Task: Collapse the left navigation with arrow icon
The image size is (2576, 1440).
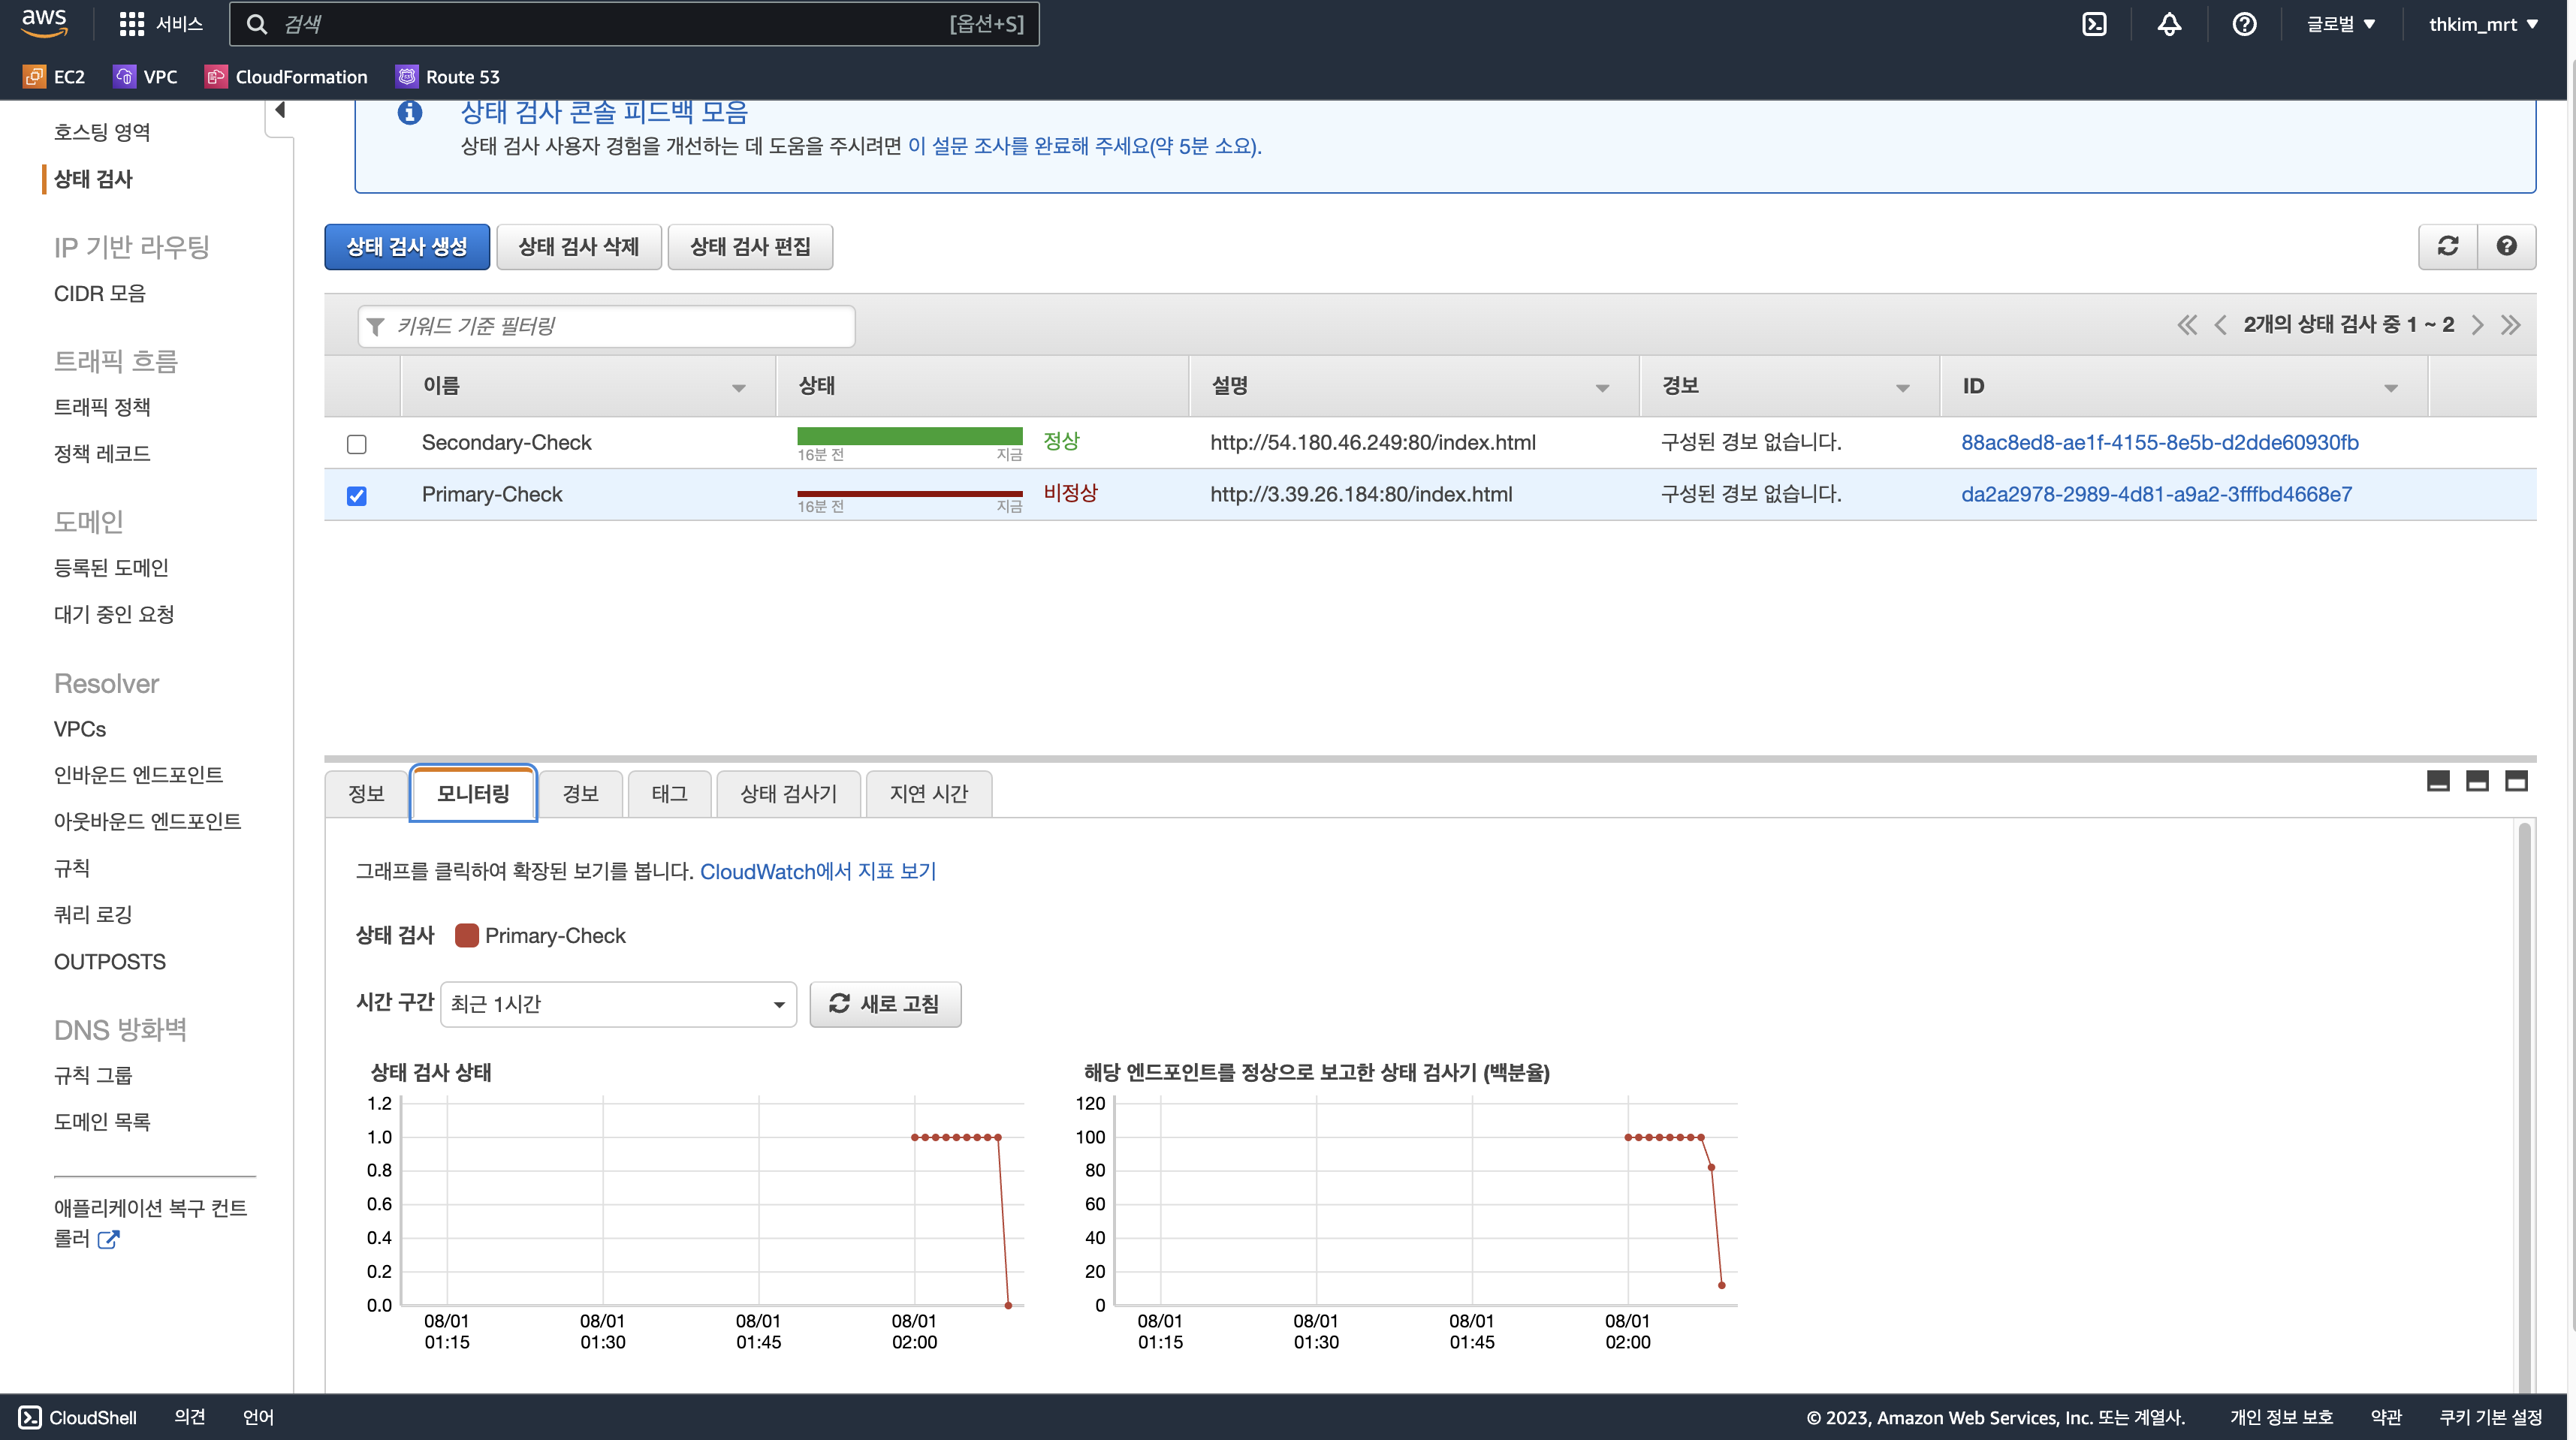Action: 280,110
